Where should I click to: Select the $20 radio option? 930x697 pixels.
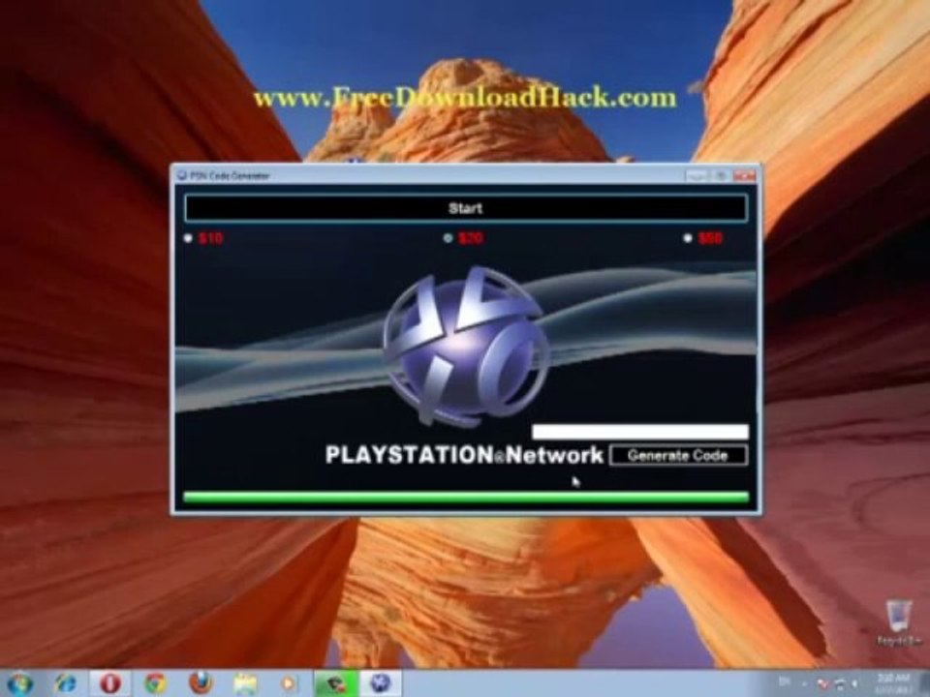449,238
